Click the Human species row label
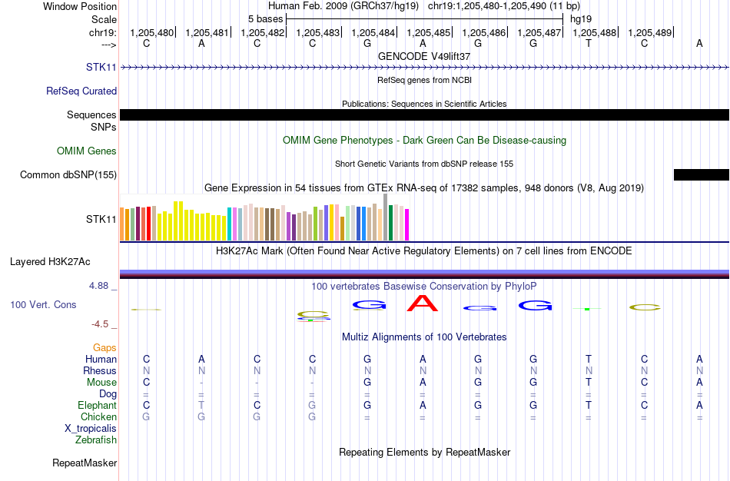This screenshot has height=481, width=730. [101, 359]
